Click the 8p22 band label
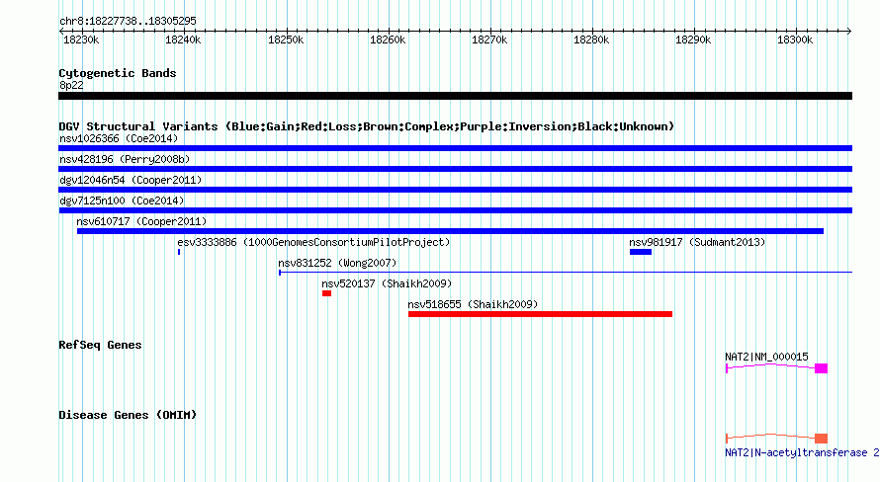 coord(71,85)
